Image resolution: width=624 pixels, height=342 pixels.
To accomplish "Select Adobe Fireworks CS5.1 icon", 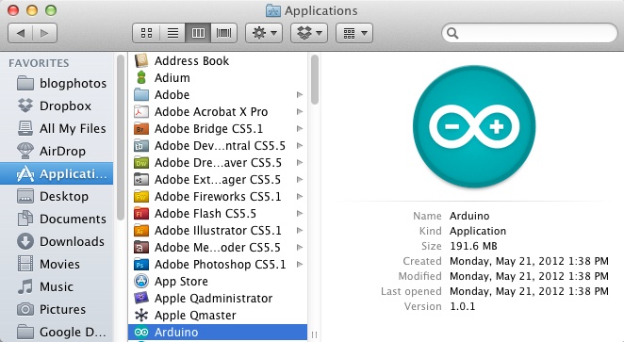I will [141, 197].
